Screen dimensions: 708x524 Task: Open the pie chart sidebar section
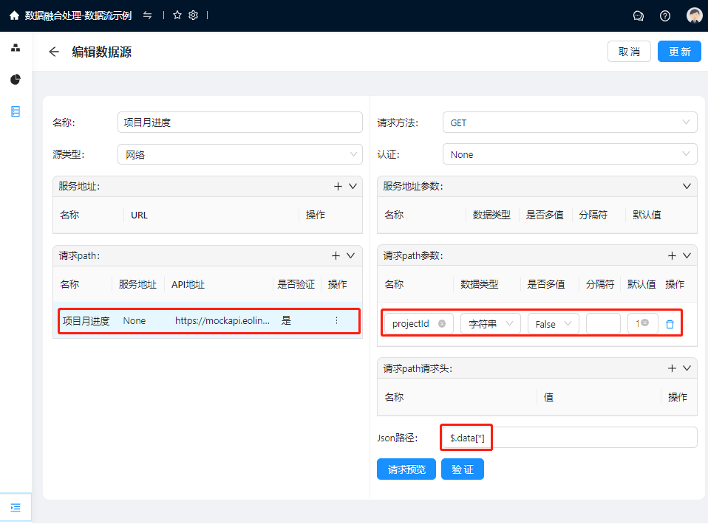pyautogui.click(x=16, y=80)
